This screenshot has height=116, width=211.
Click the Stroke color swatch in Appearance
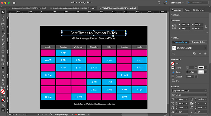[x=173, y=68]
